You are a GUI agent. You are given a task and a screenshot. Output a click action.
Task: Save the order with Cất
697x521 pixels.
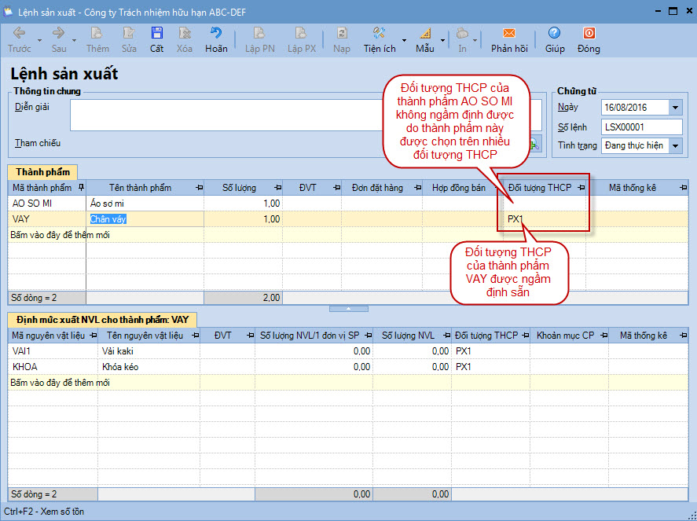156,39
